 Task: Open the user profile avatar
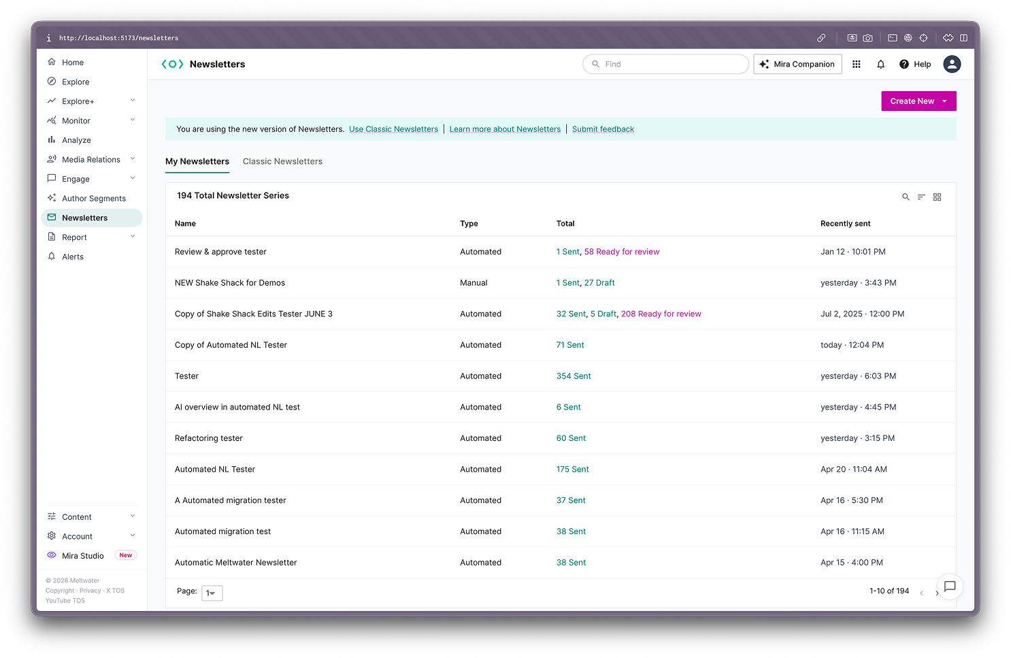click(x=952, y=64)
